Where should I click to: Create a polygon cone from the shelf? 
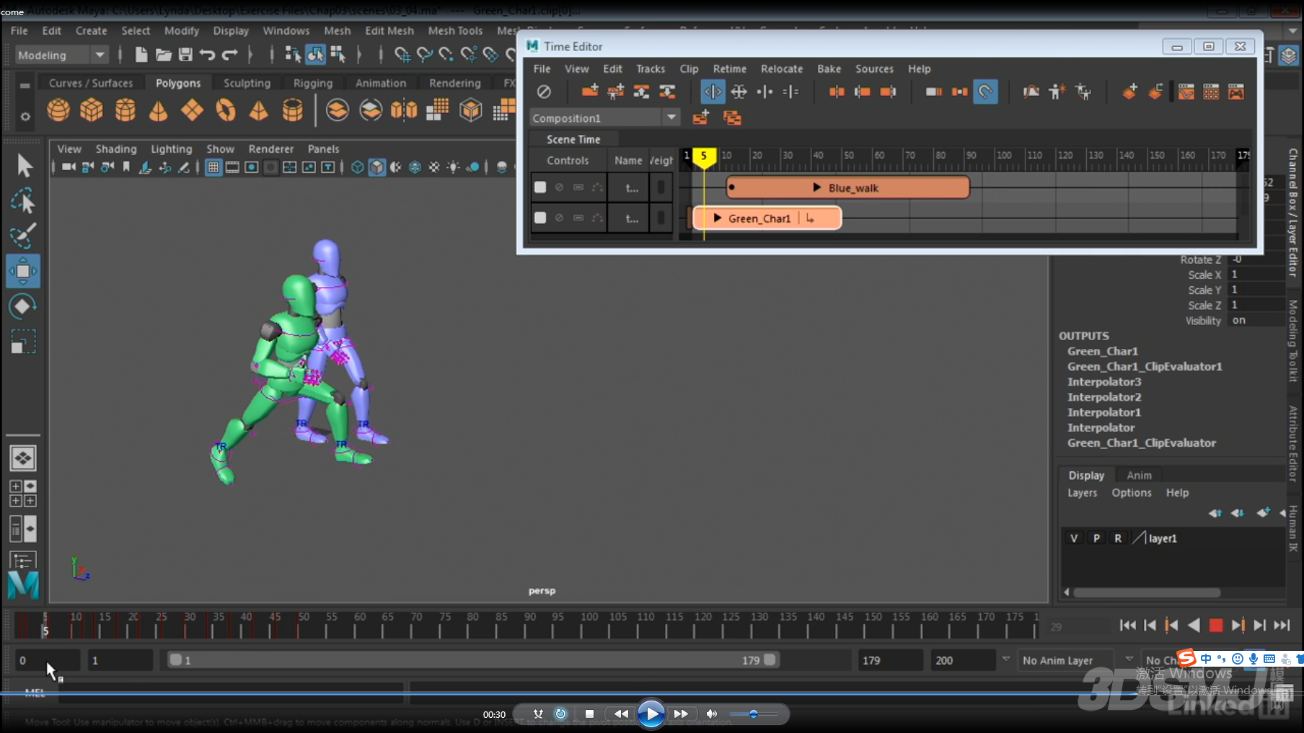(x=158, y=110)
